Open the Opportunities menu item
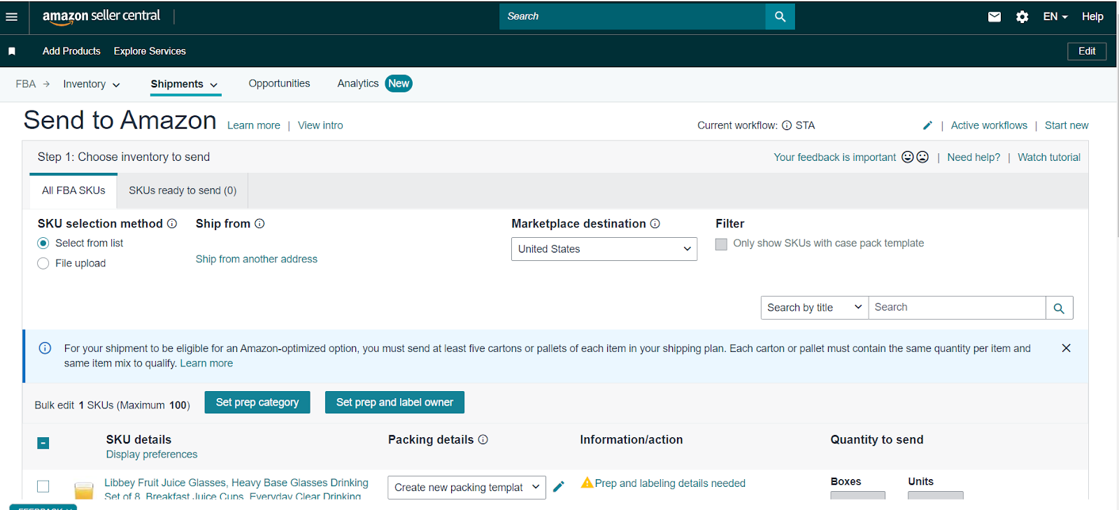The image size is (1119, 510). click(279, 83)
